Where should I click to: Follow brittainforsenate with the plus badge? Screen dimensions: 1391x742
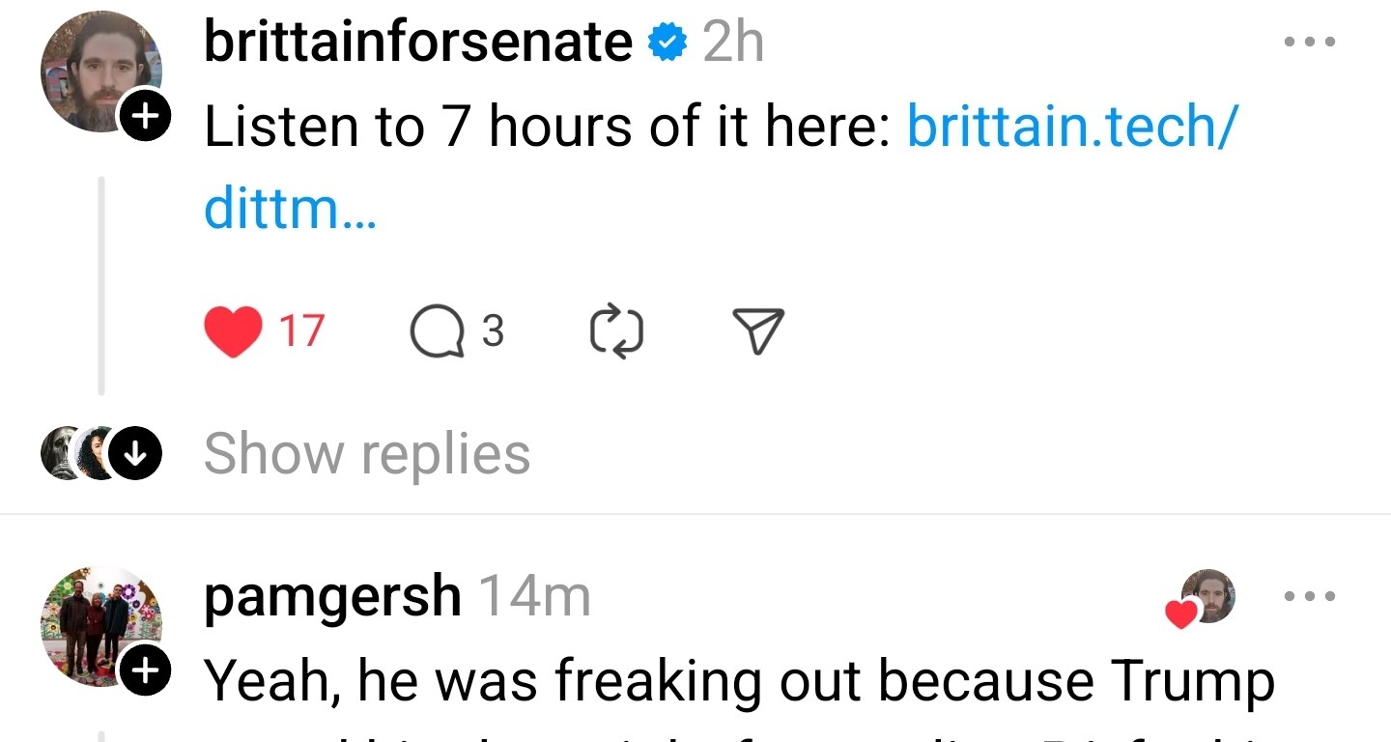click(143, 118)
